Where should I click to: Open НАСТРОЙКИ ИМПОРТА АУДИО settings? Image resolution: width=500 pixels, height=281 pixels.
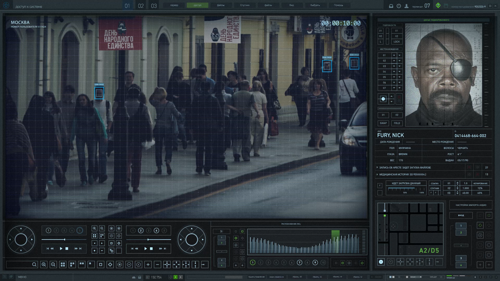(471, 205)
